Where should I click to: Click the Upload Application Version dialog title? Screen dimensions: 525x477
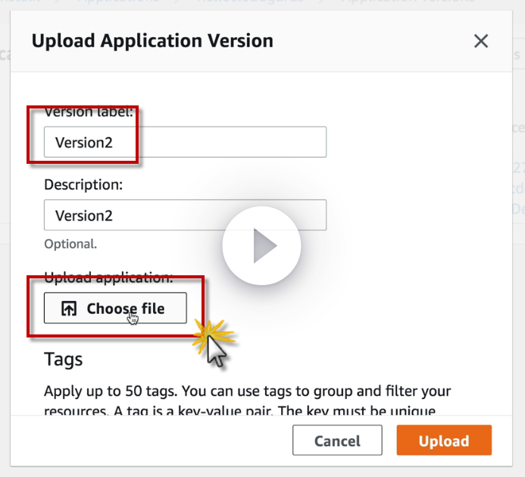pos(152,41)
